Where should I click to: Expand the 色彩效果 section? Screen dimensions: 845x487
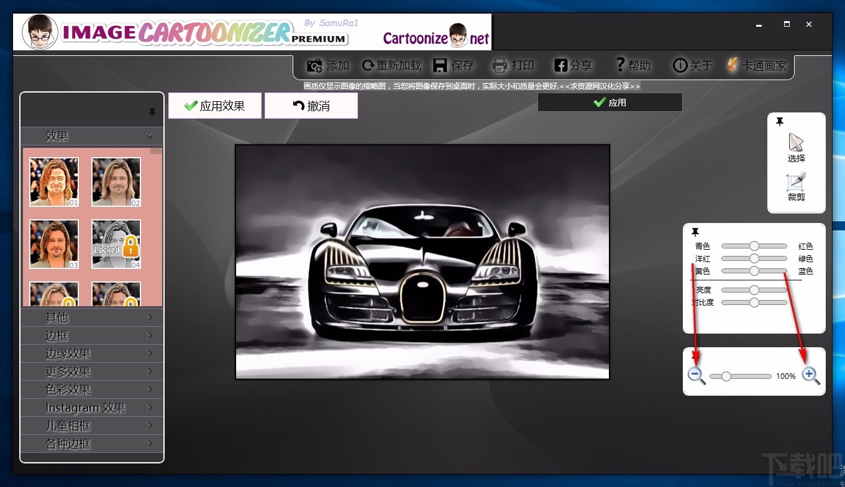(x=92, y=389)
